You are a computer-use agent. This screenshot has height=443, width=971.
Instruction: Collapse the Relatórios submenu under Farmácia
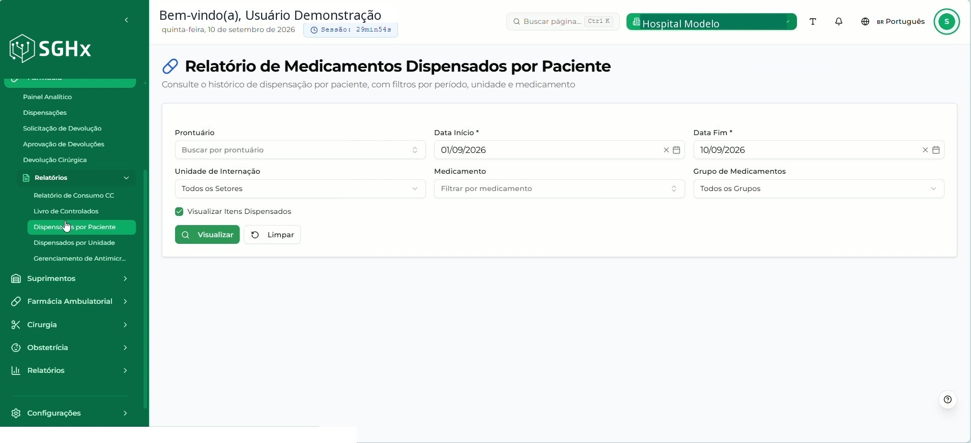point(76,178)
